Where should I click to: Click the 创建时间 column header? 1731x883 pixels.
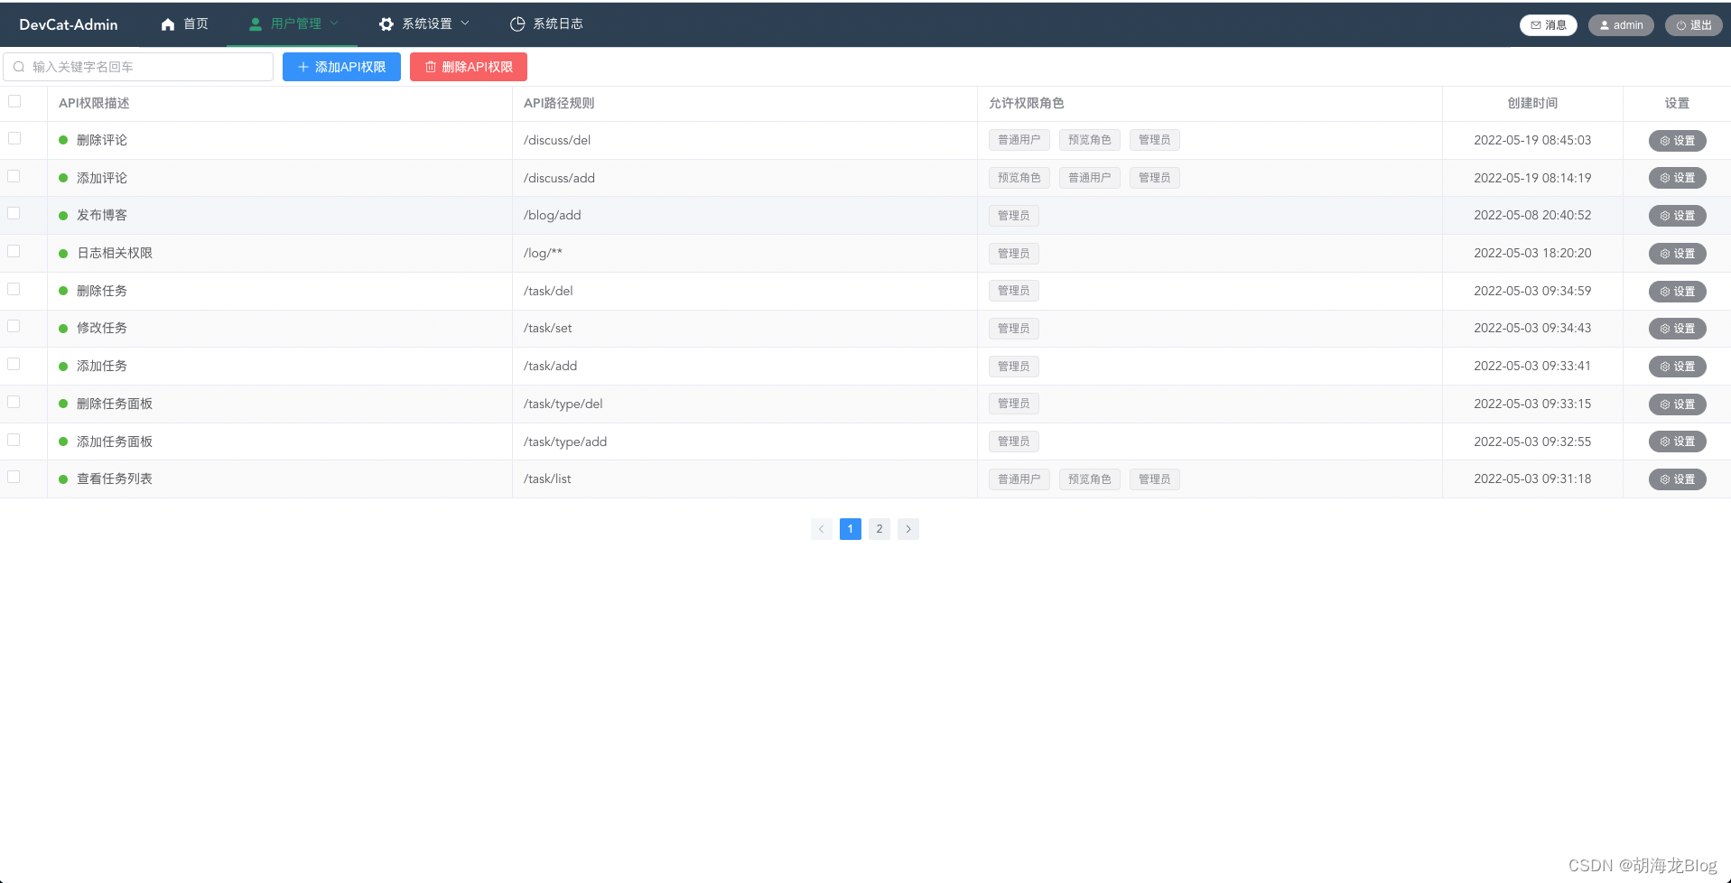[x=1532, y=104]
